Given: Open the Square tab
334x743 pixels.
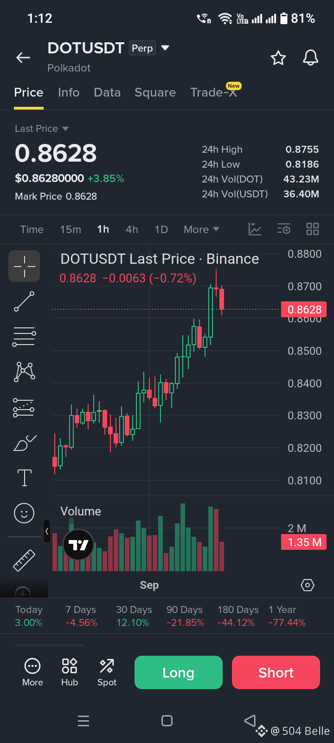Looking at the screenshot, I should tap(155, 92).
